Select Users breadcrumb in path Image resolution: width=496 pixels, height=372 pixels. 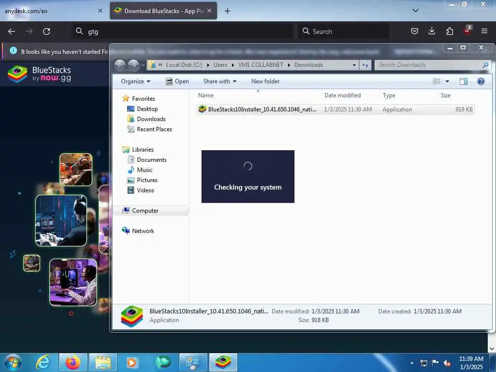point(220,65)
